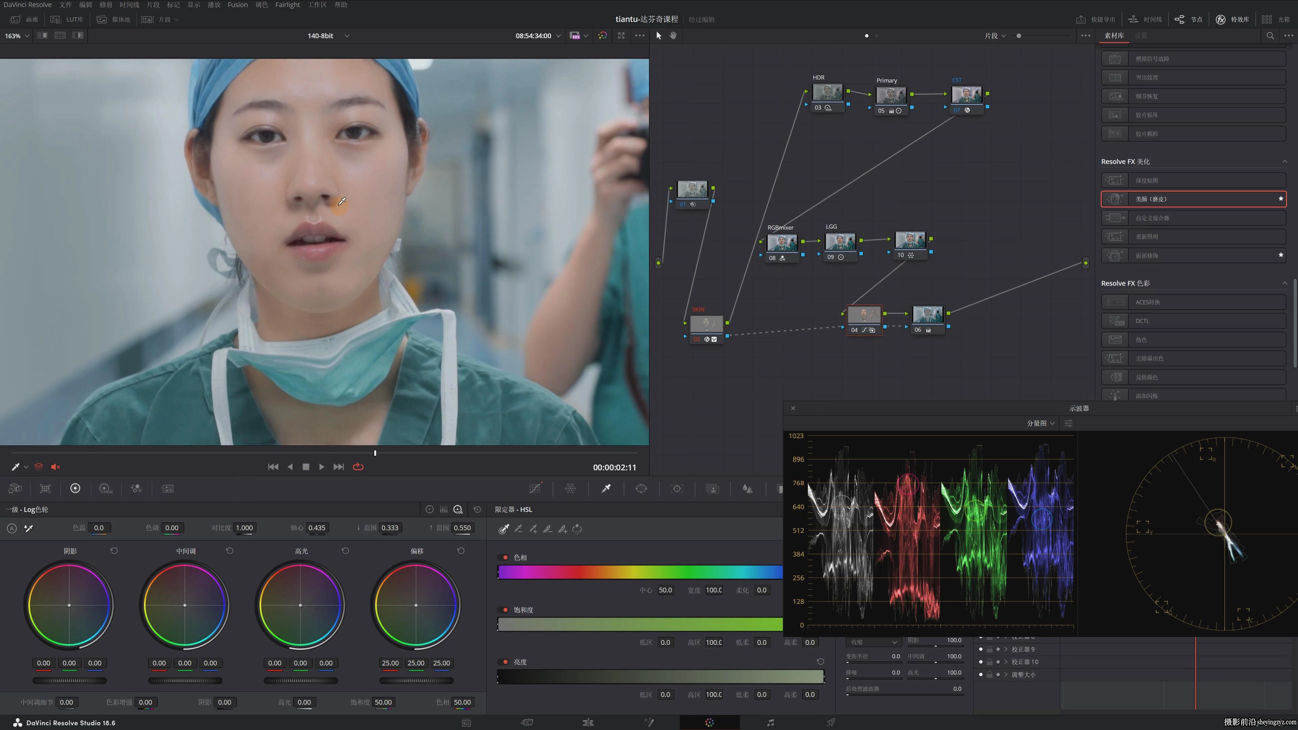
Task: Collapse the Resolve FX 美化 section
Action: pos(1284,161)
